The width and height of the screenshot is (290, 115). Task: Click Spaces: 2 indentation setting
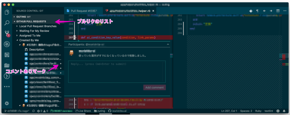click(x=246, y=111)
